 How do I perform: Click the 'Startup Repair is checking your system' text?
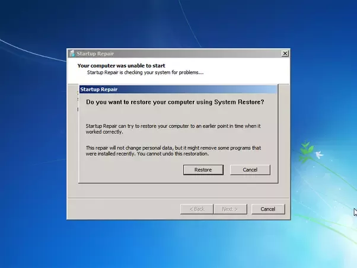point(145,73)
